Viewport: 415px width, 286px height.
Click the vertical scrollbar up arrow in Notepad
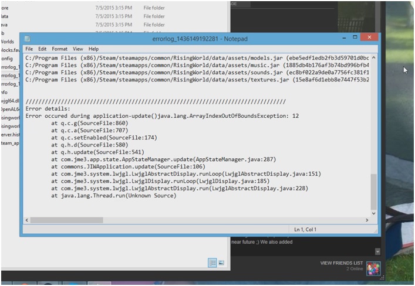click(374, 59)
